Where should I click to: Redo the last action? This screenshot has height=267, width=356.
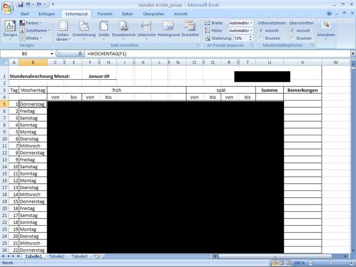(x=39, y=4)
